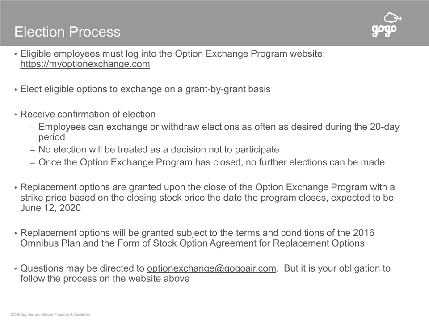
Task: Click the "No election will be treated" sub-bullet
Action: click(x=159, y=150)
